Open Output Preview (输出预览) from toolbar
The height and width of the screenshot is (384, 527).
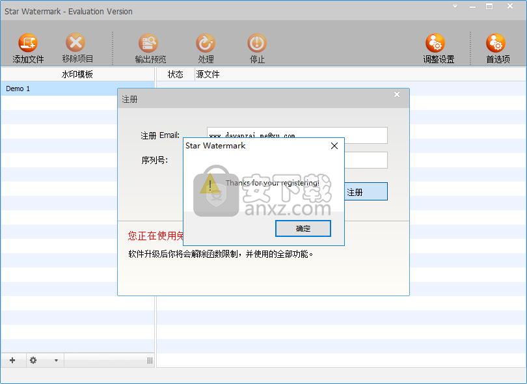click(x=149, y=44)
